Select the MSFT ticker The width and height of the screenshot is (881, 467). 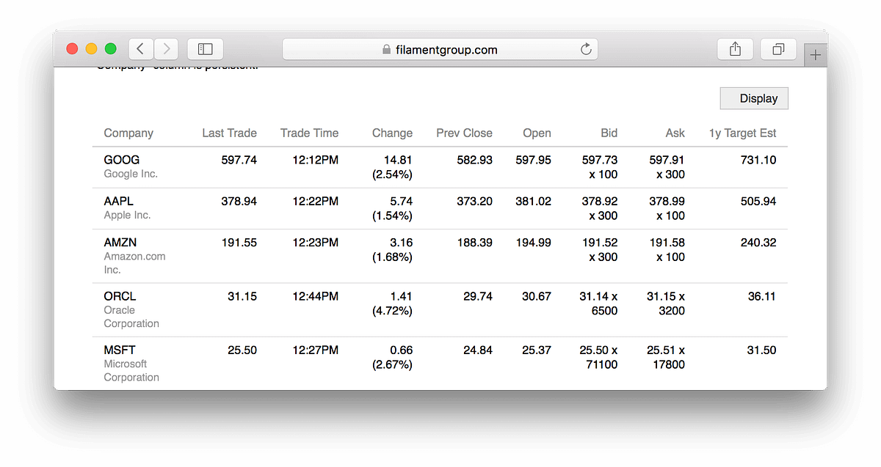pyautogui.click(x=120, y=350)
